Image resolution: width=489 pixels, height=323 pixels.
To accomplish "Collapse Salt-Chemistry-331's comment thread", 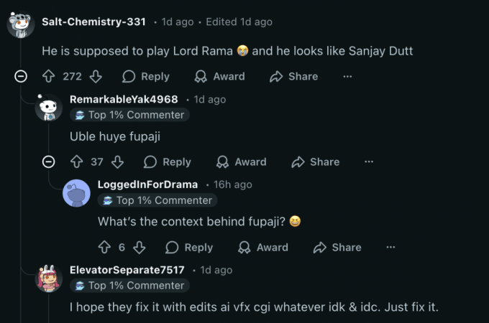I will (x=21, y=76).
